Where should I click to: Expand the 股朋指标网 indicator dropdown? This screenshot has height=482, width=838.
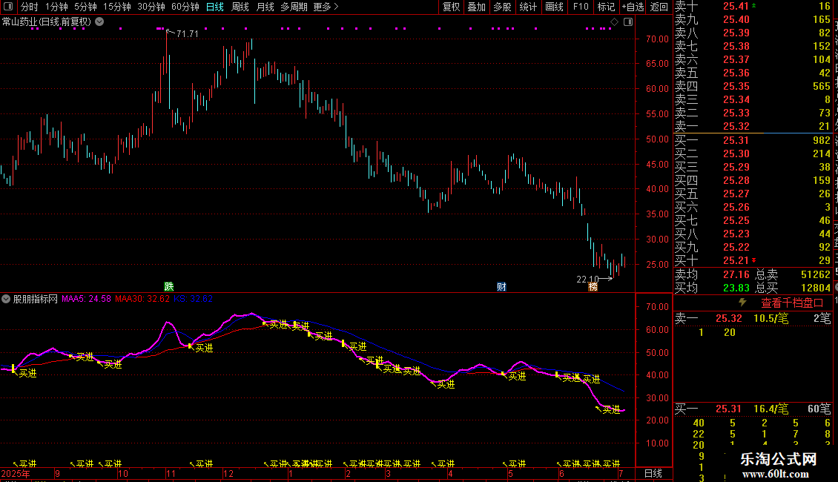pyautogui.click(x=6, y=299)
